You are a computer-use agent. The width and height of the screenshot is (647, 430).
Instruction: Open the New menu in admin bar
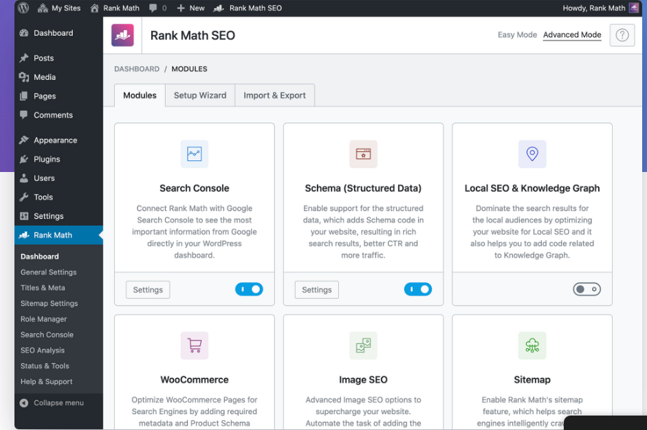(197, 8)
